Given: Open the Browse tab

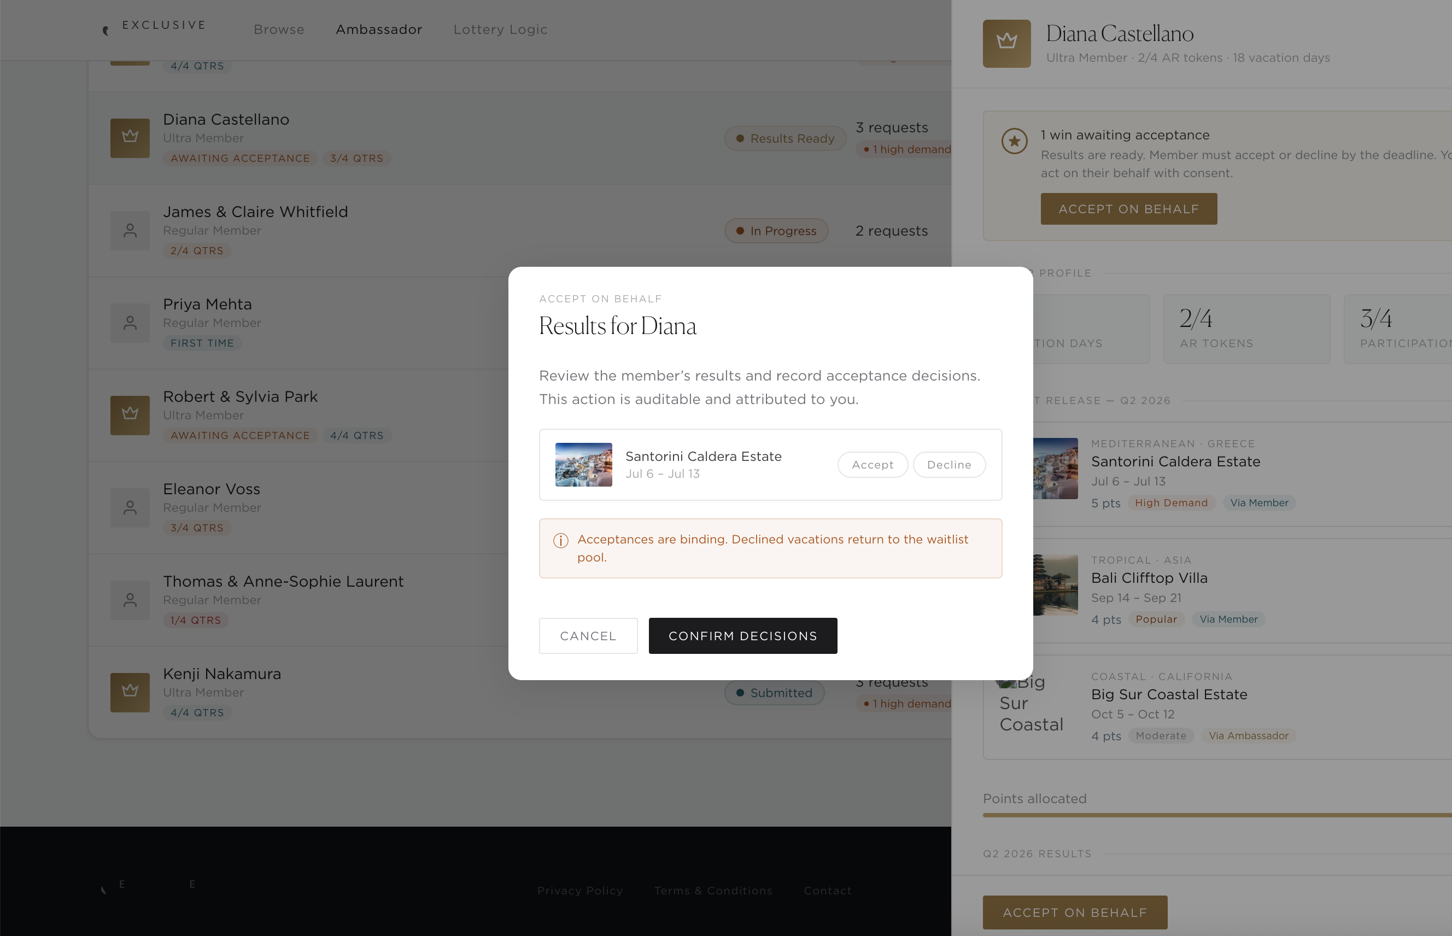Looking at the screenshot, I should [279, 29].
